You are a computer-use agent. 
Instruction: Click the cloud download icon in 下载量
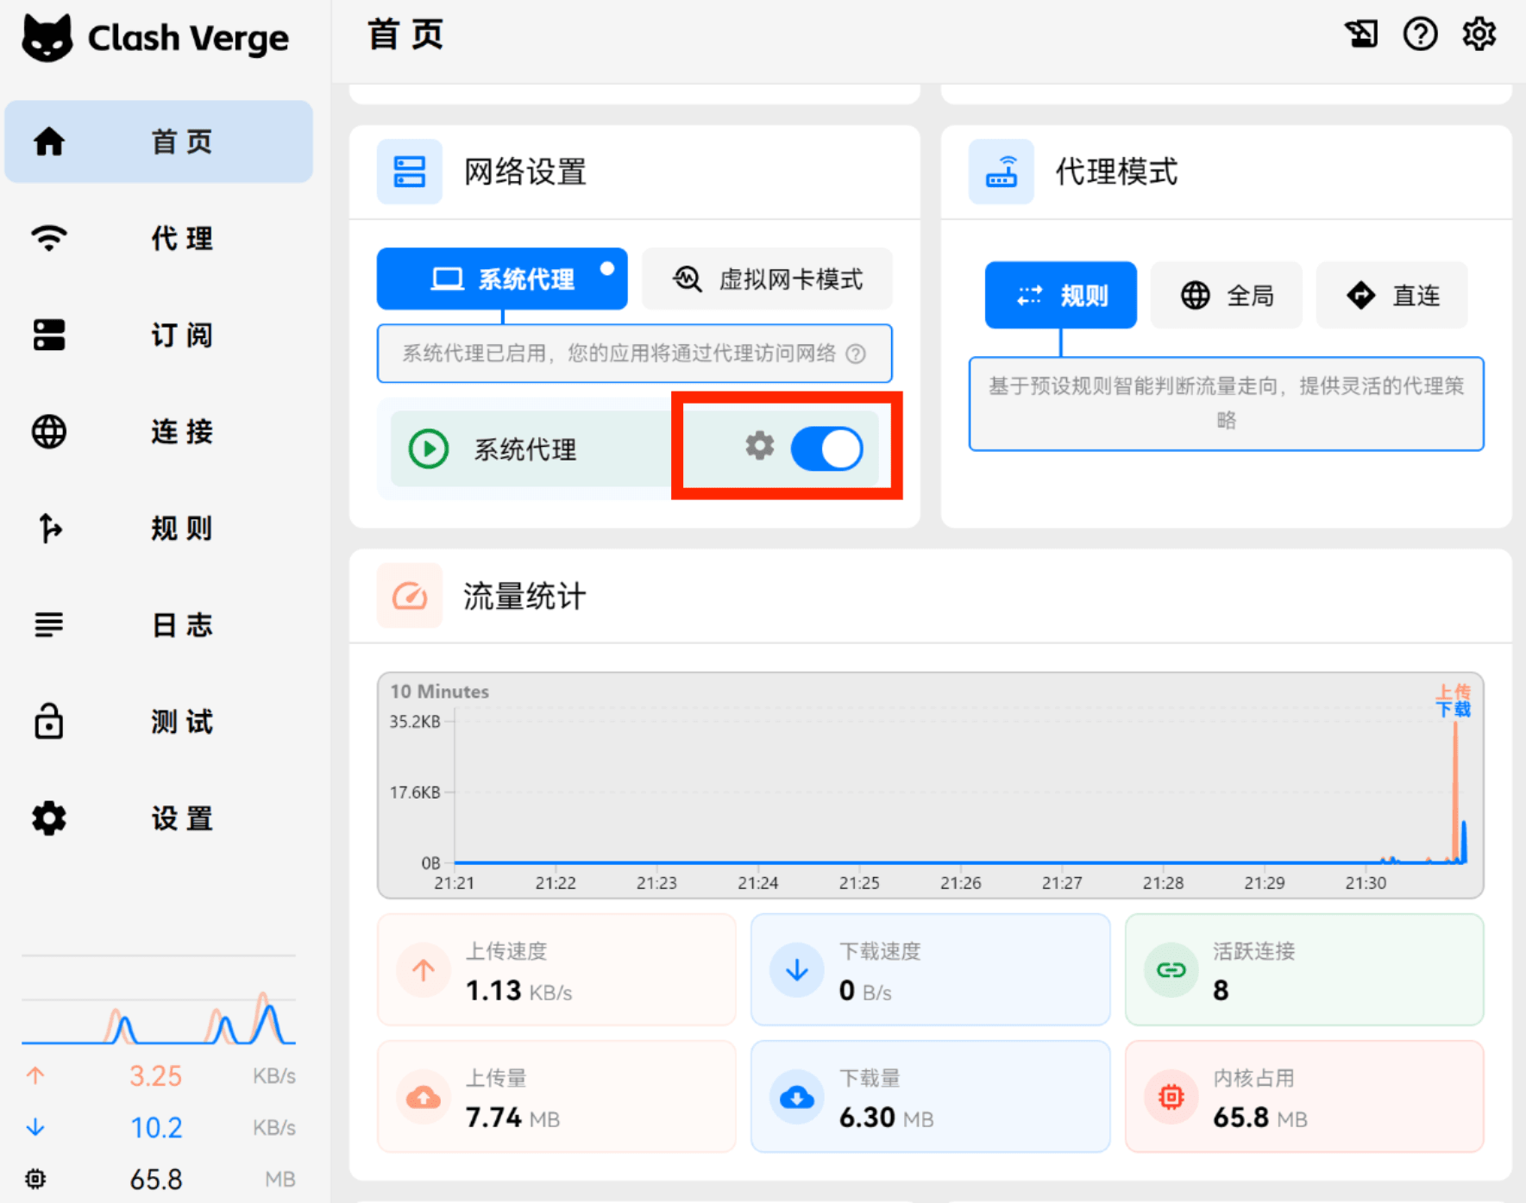pyautogui.click(x=797, y=1097)
